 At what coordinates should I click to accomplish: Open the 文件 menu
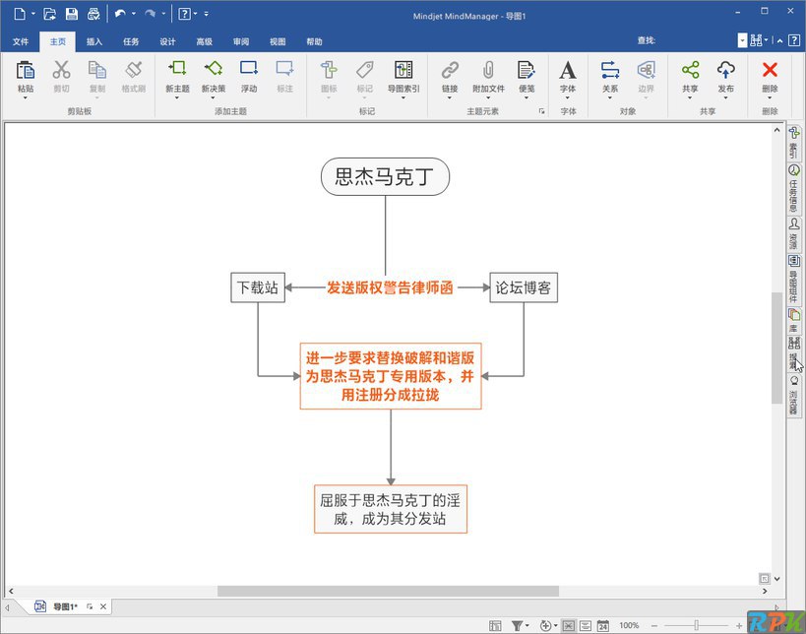pos(21,41)
